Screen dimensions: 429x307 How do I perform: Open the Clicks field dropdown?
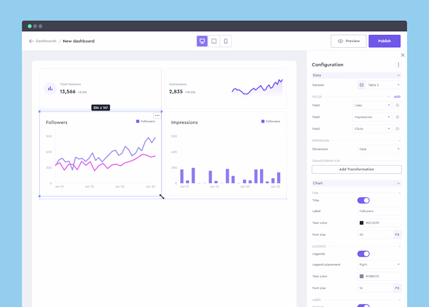pos(372,129)
